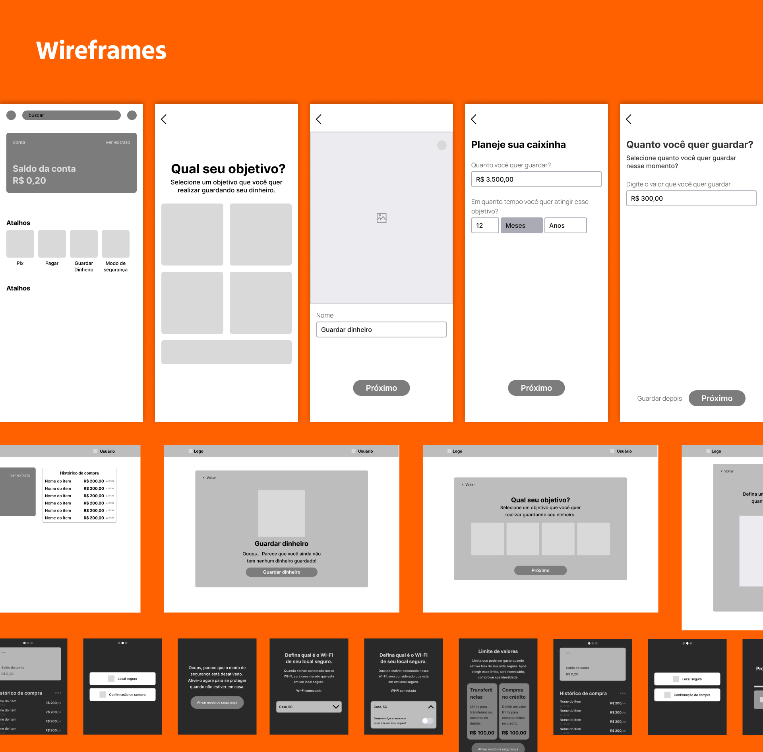
Task: Select the Modo de segurança shortcut
Action: pyautogui.click(x=115, y=244)
